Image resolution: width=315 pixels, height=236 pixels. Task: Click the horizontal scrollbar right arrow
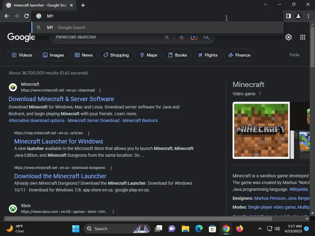tap(307, 219)
